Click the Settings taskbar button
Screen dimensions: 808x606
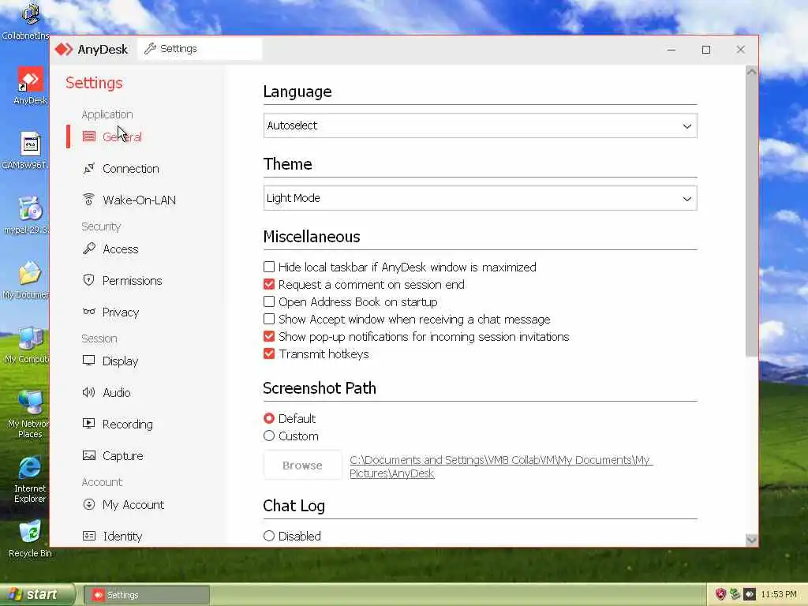[147, 595]
